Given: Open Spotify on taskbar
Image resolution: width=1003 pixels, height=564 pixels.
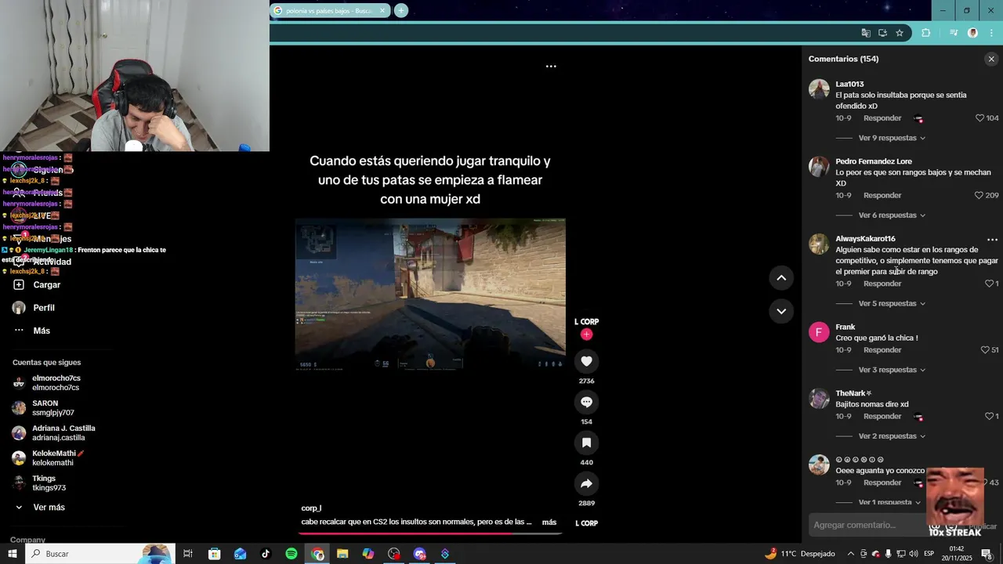Looking at the screenshot, I should coord(291,554).
